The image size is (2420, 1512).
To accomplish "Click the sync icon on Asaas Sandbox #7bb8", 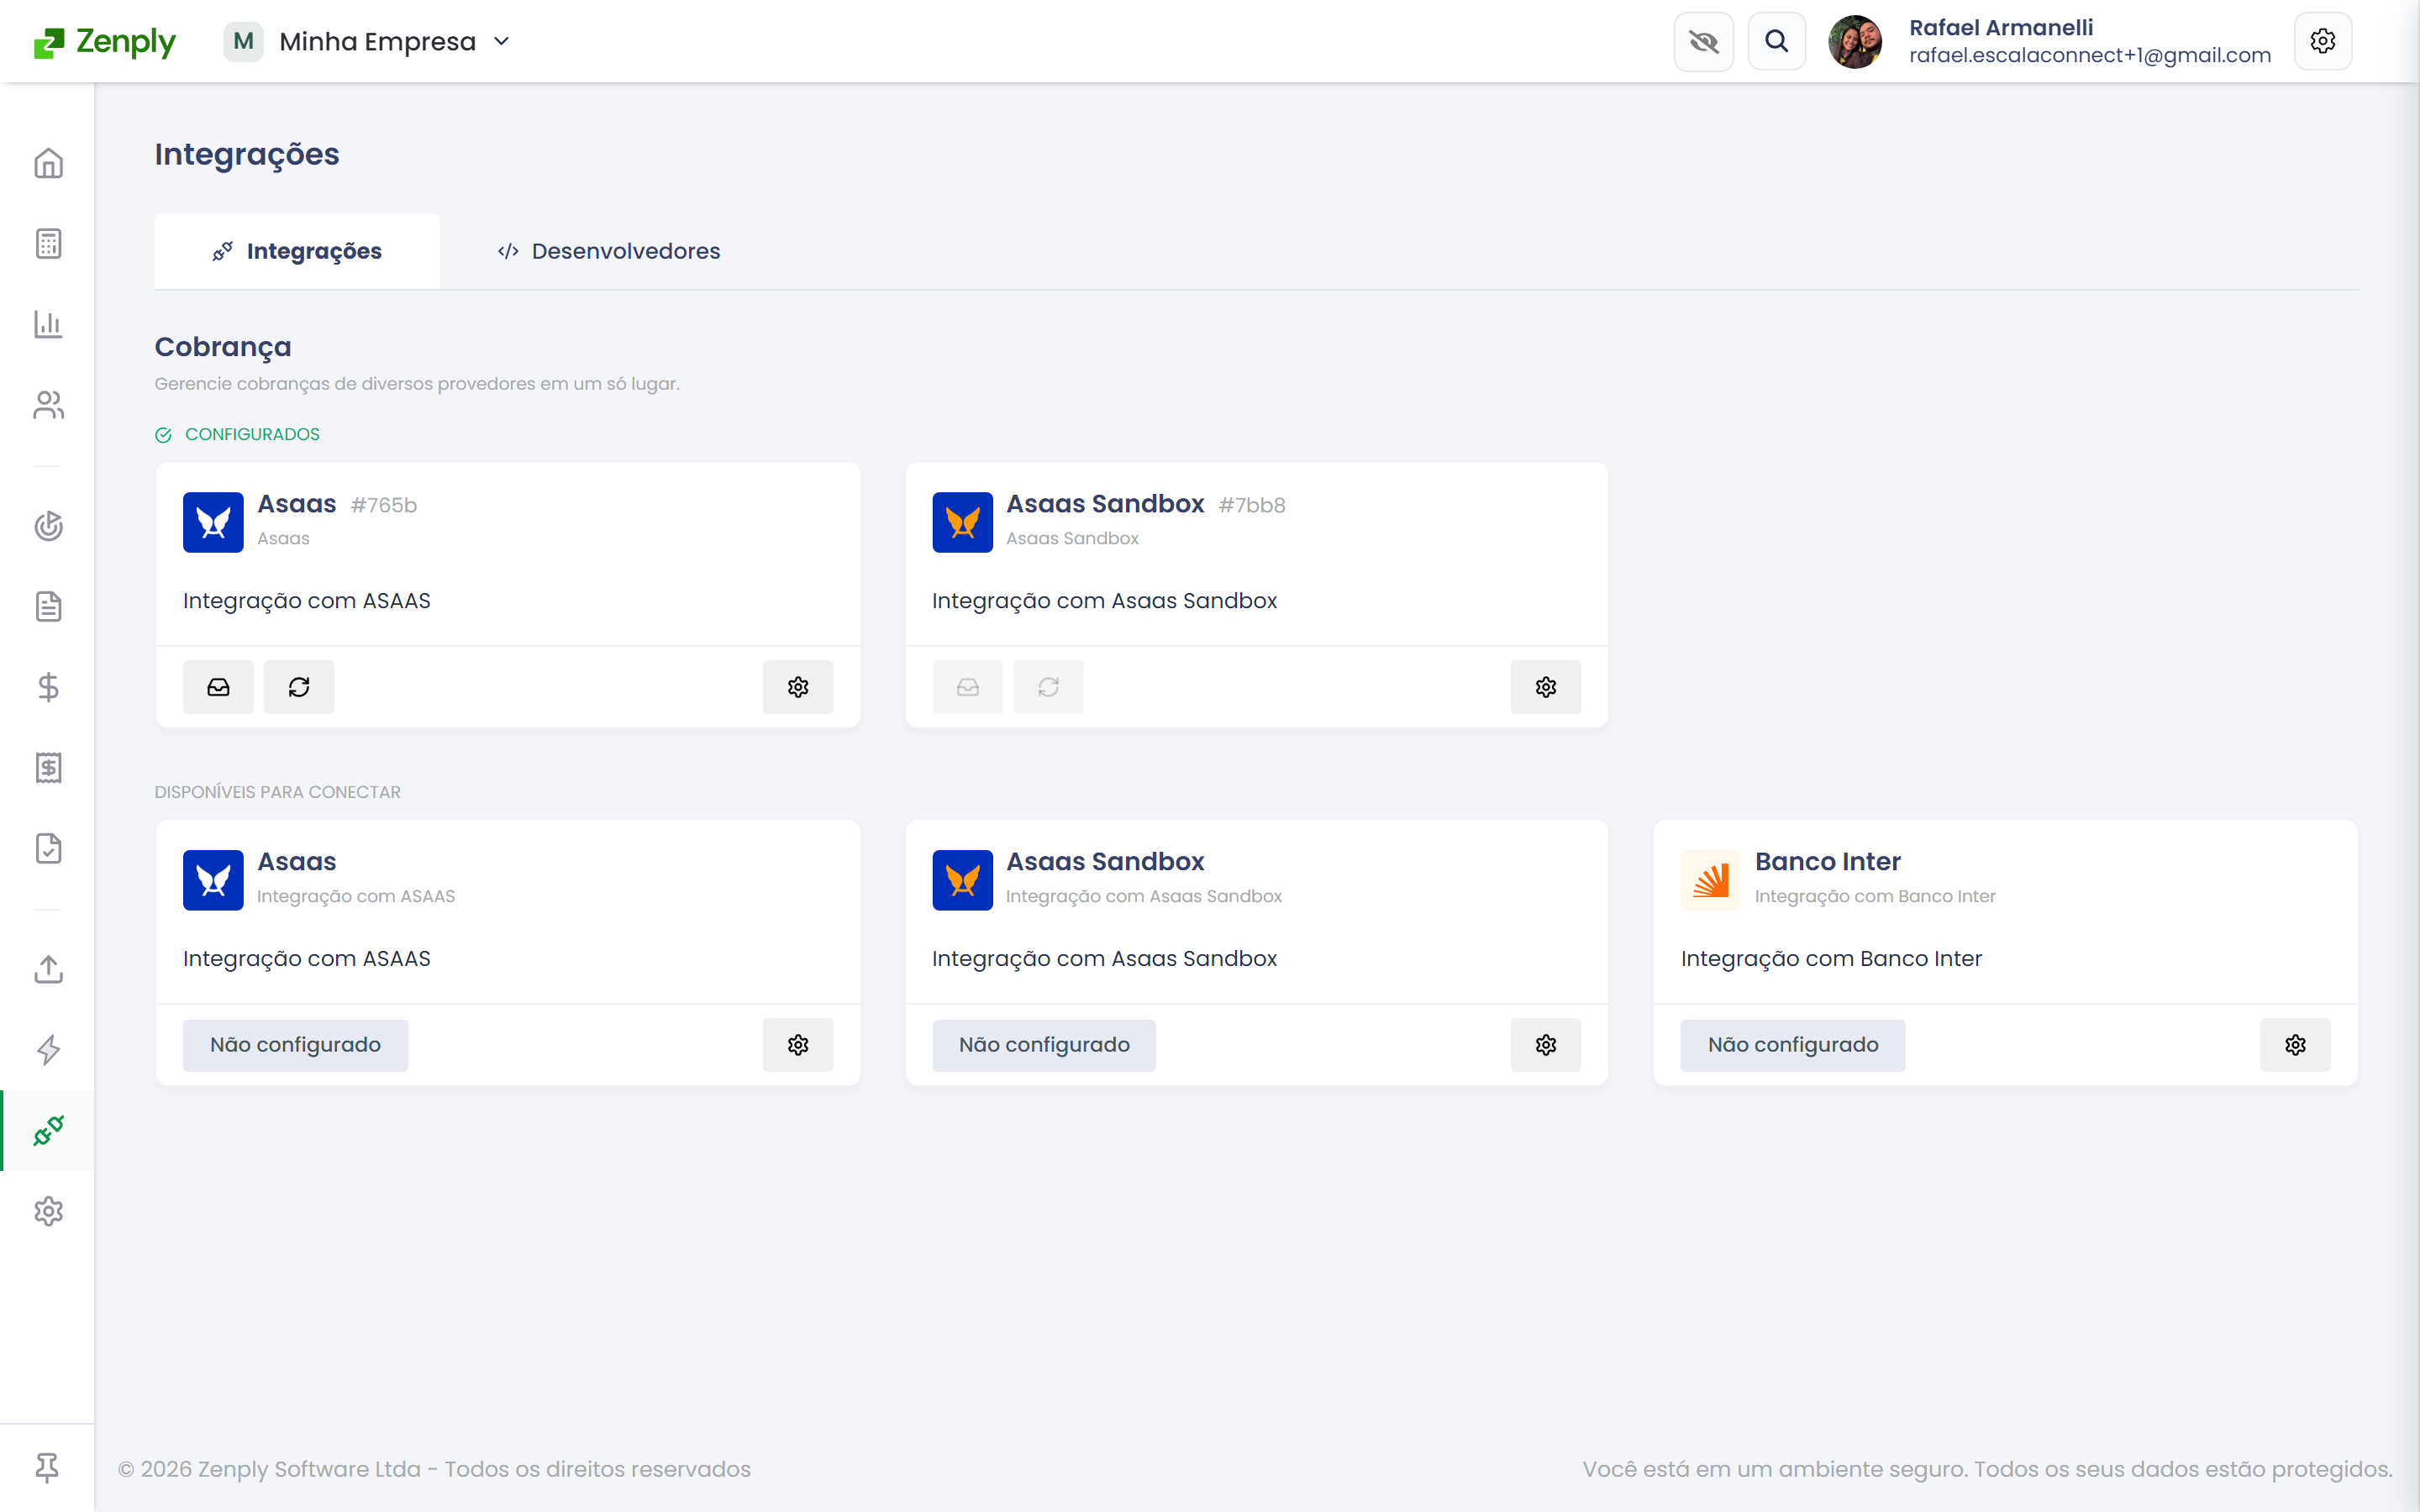I will click(x=1048, y=687).
